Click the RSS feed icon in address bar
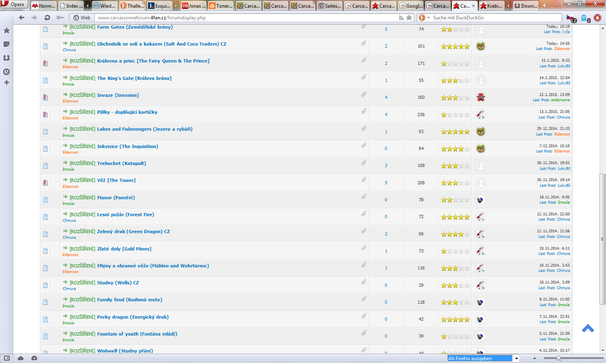606x363 pixels. (x=401, y=18)
